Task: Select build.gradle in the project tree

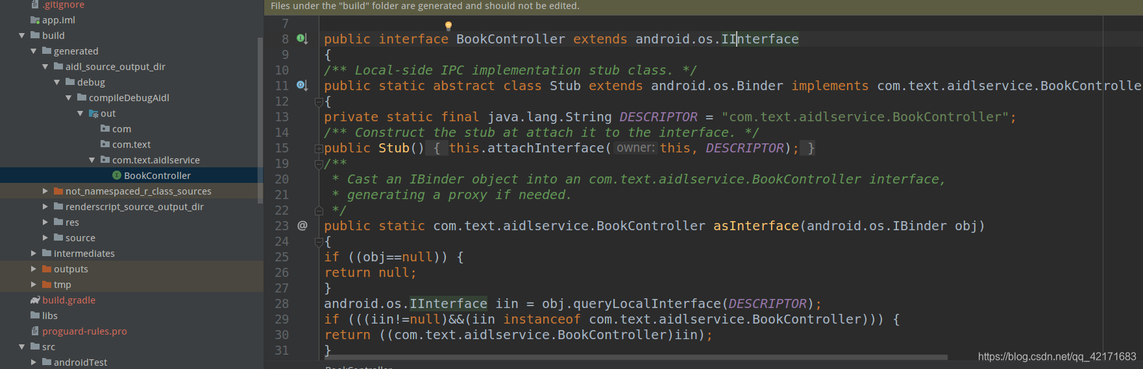Action: pos(132,300)
